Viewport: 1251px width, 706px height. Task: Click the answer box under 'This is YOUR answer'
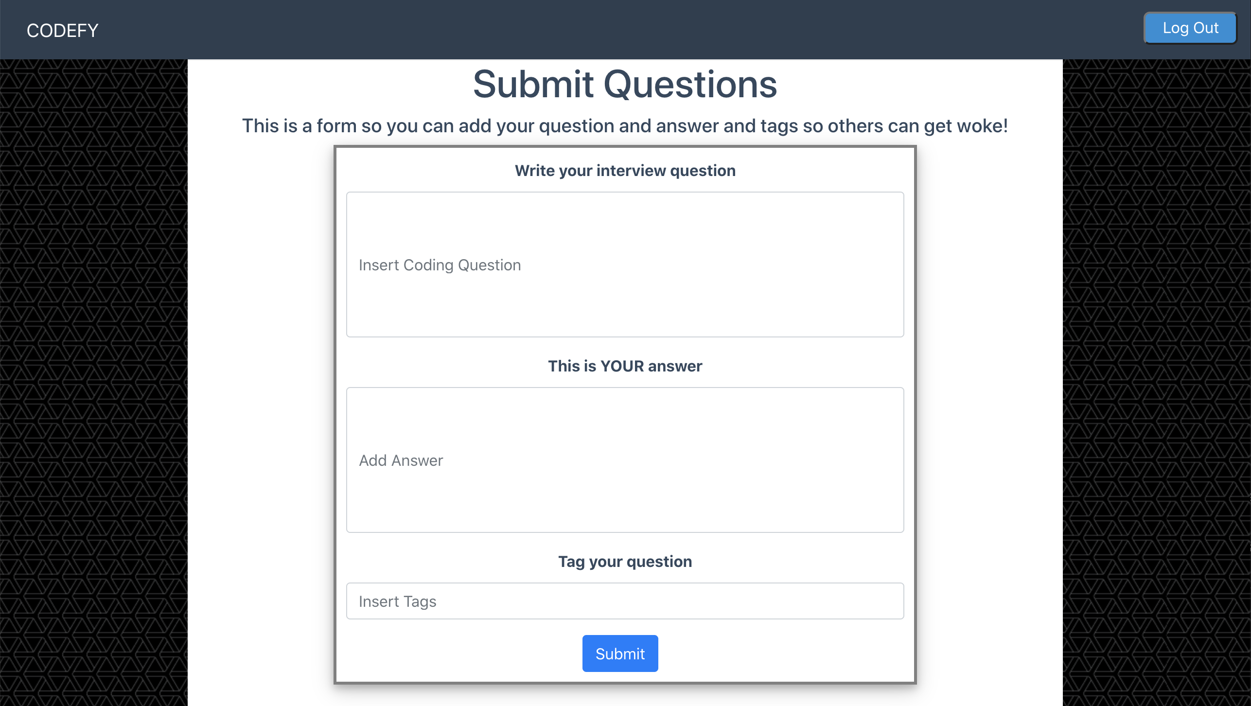click(x=625, y=460)
